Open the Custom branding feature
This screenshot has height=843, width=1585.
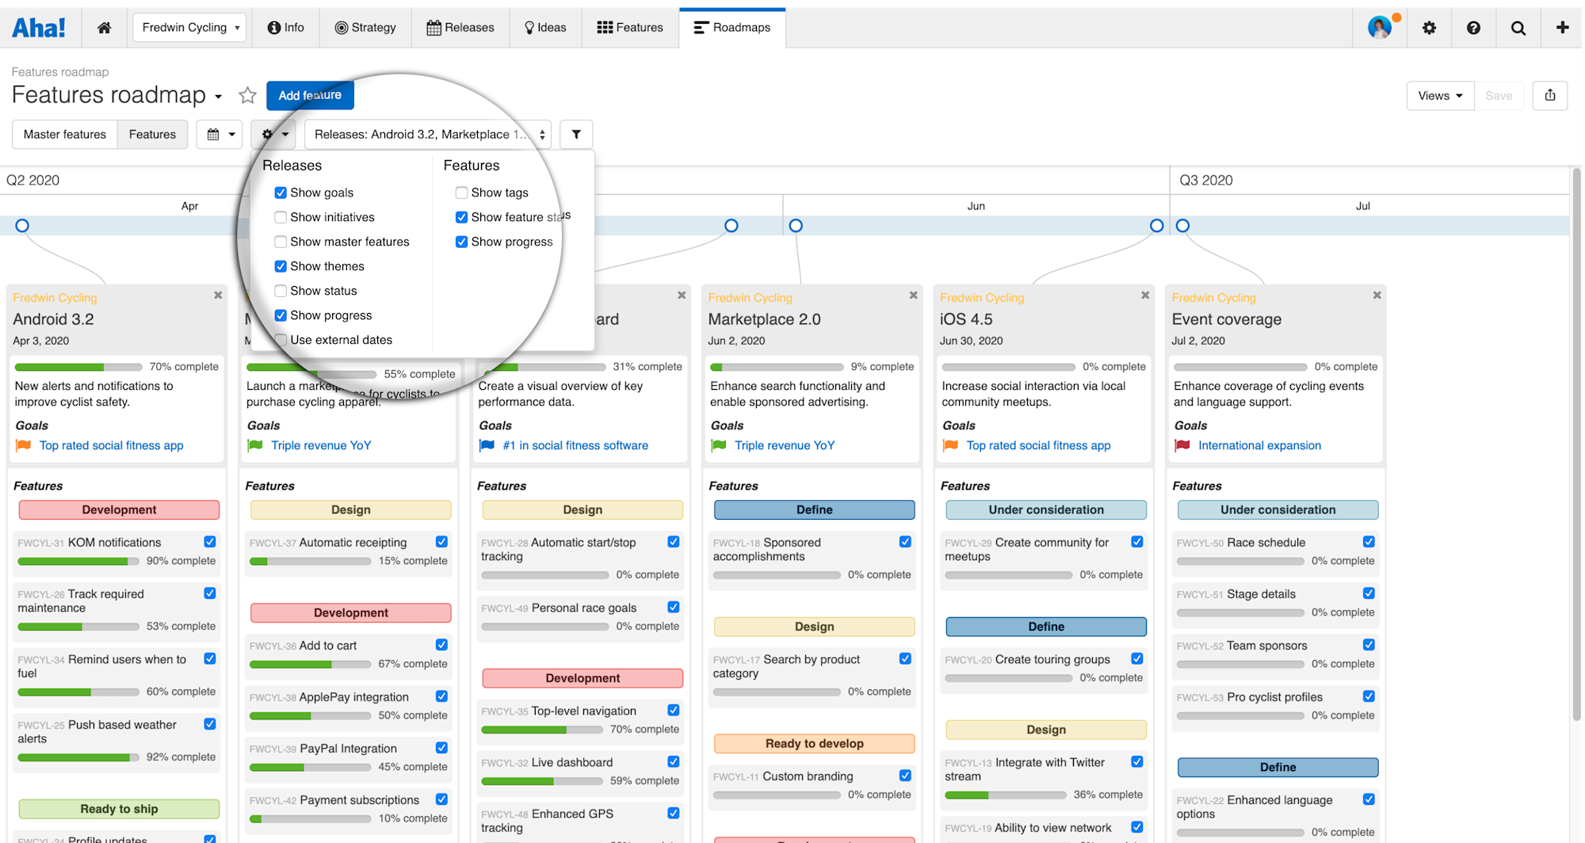point(808,776)
